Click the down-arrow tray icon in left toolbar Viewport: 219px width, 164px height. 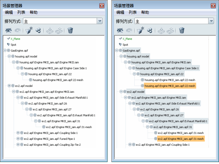point(49,30)
